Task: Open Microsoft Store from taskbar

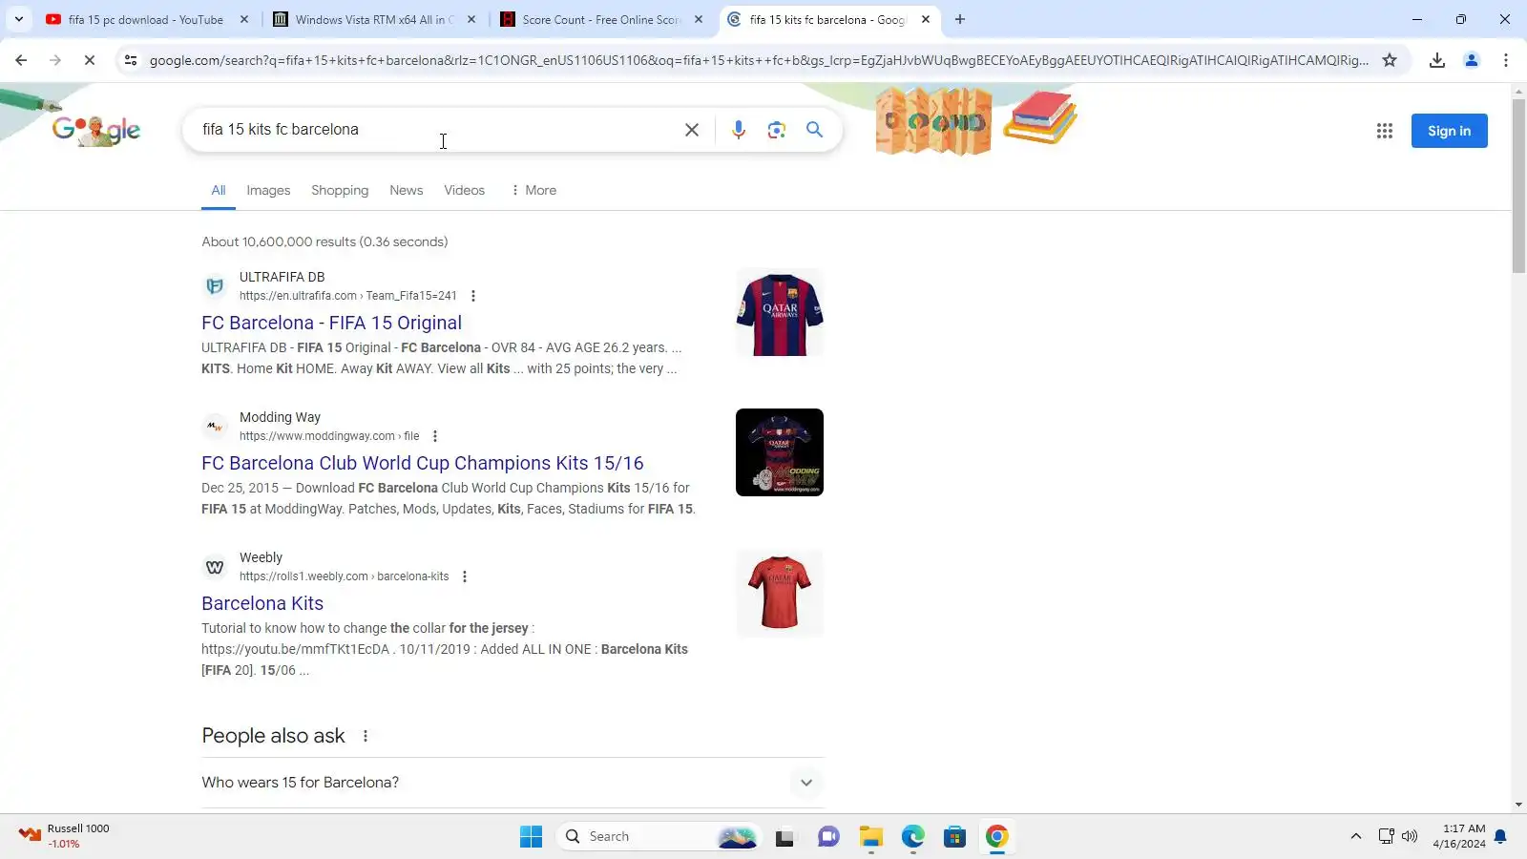Action: (x=954, y=837)
